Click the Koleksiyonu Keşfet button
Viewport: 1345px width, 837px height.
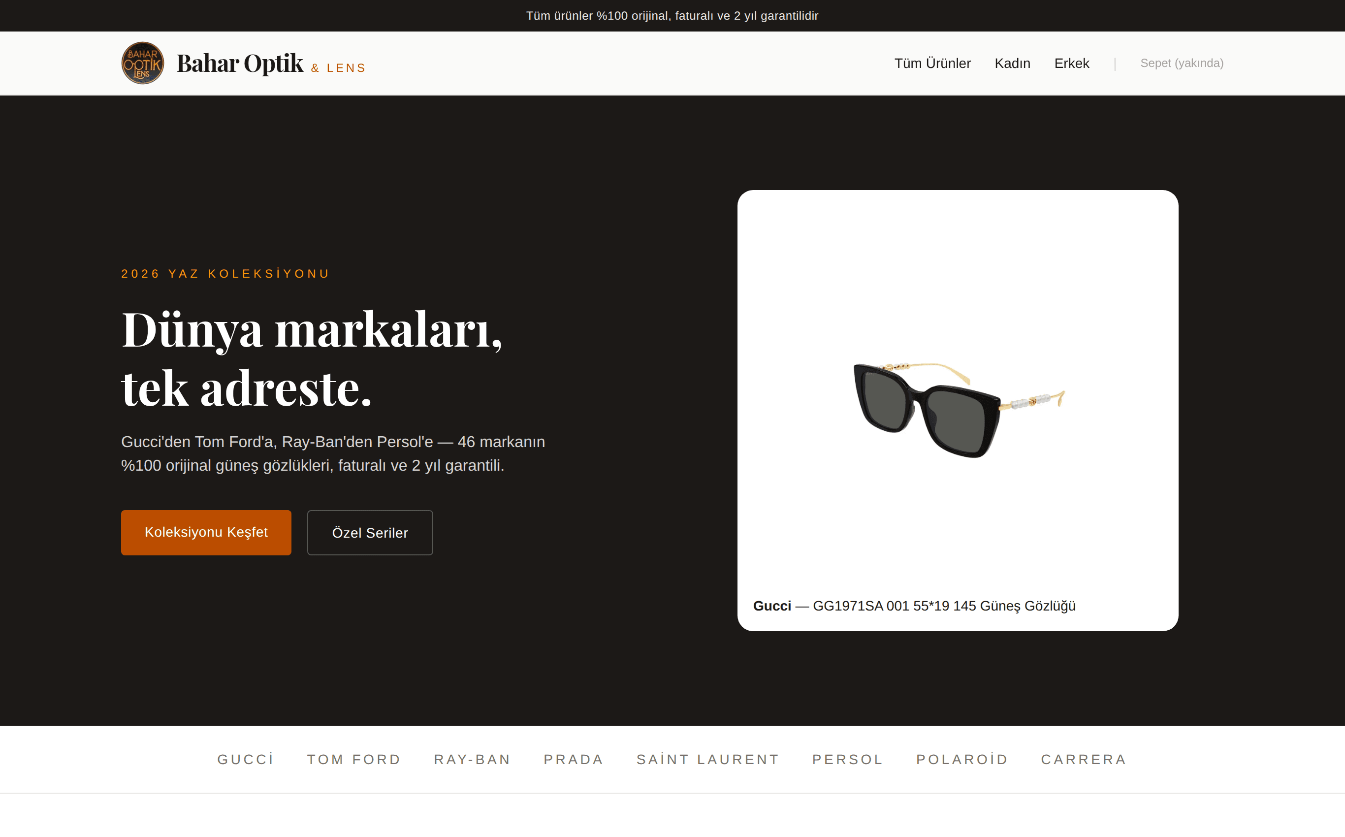pos(206,533)
